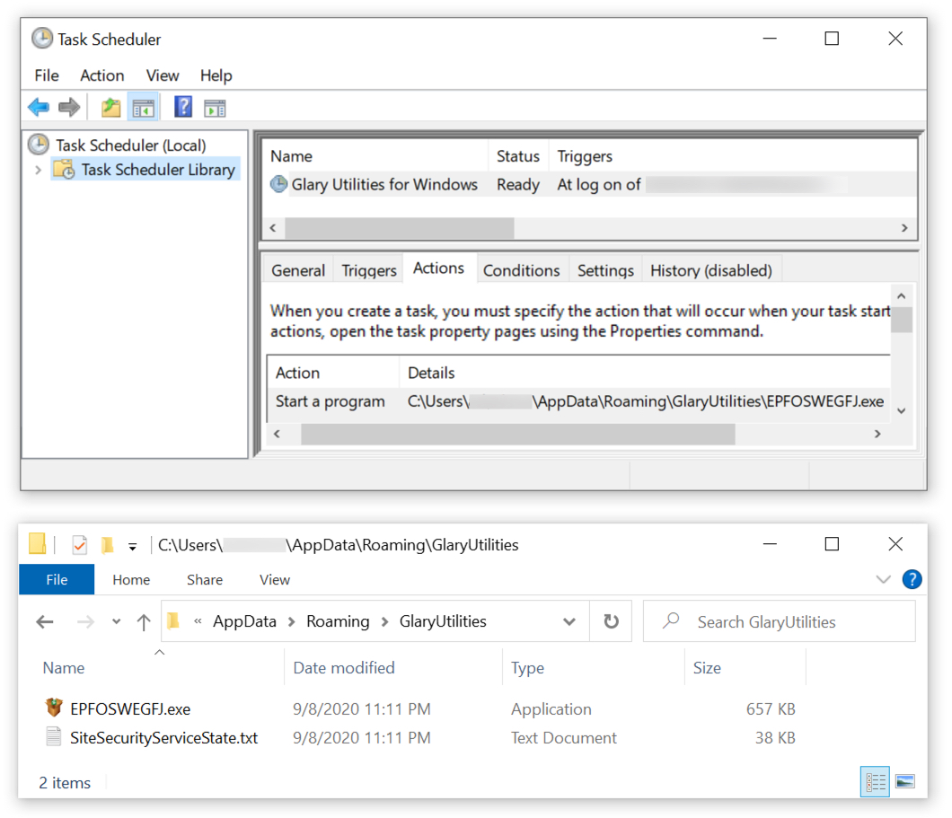
Task: Expand the Explorer ribbon chevron
Action: coord(884,579)
